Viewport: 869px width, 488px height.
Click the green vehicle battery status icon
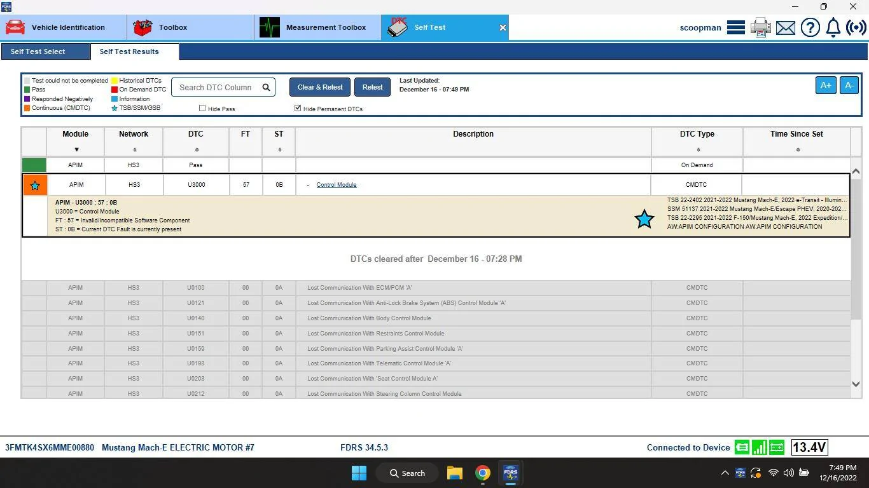(777, 447)
